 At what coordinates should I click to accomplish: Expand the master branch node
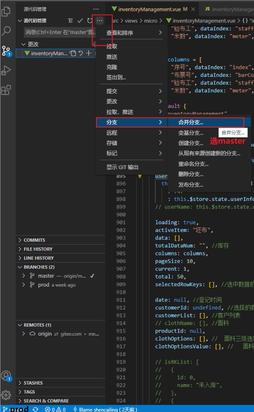coord(24,276)
